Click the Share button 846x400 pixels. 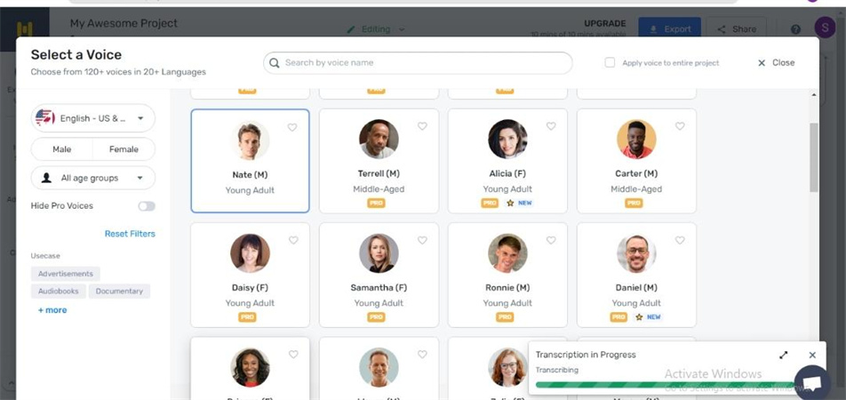[x=737, y=28]
